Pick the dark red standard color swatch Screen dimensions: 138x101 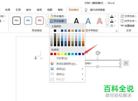click(52, 54)
